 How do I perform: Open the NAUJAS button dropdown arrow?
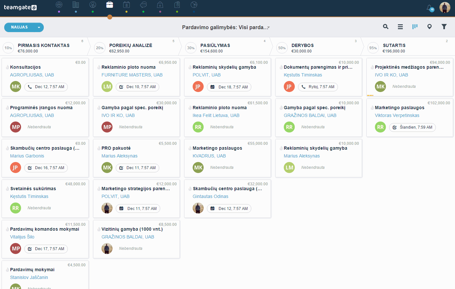(39, 28)
